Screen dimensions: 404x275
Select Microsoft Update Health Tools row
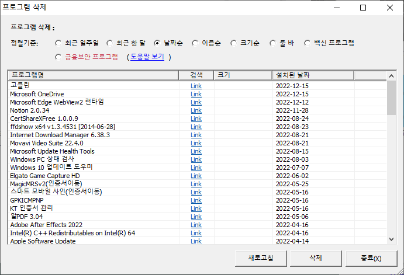[198, 151]
